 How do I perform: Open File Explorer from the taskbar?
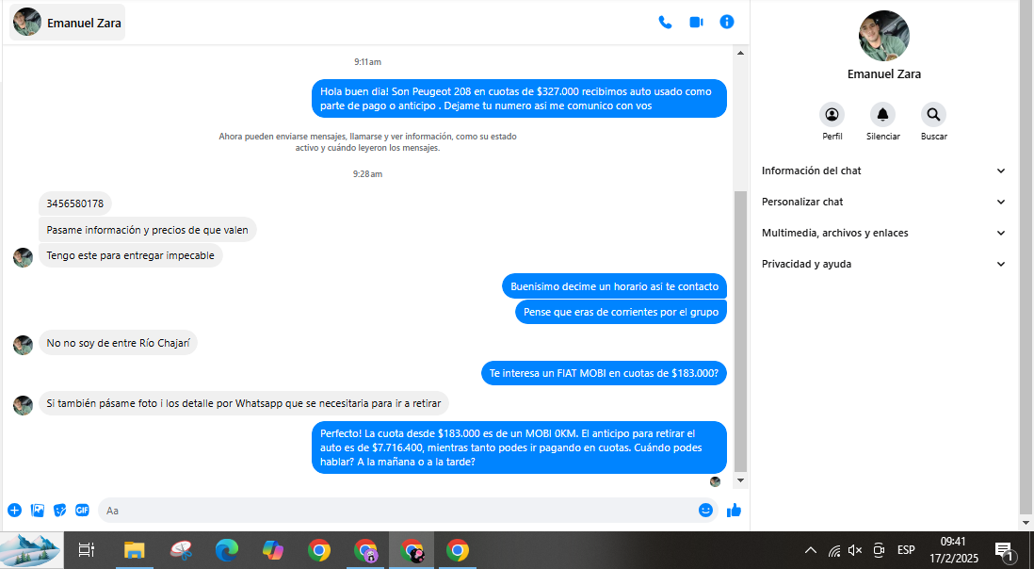pyautogui.click(x=135, y=550)
